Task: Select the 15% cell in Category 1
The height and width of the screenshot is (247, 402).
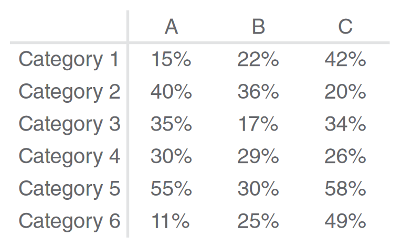Action: [171, 60]
